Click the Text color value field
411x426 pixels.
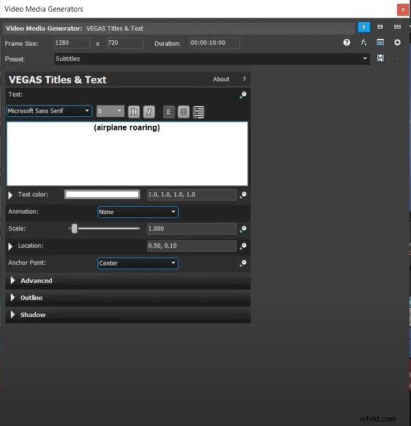(x=192, y=195)
